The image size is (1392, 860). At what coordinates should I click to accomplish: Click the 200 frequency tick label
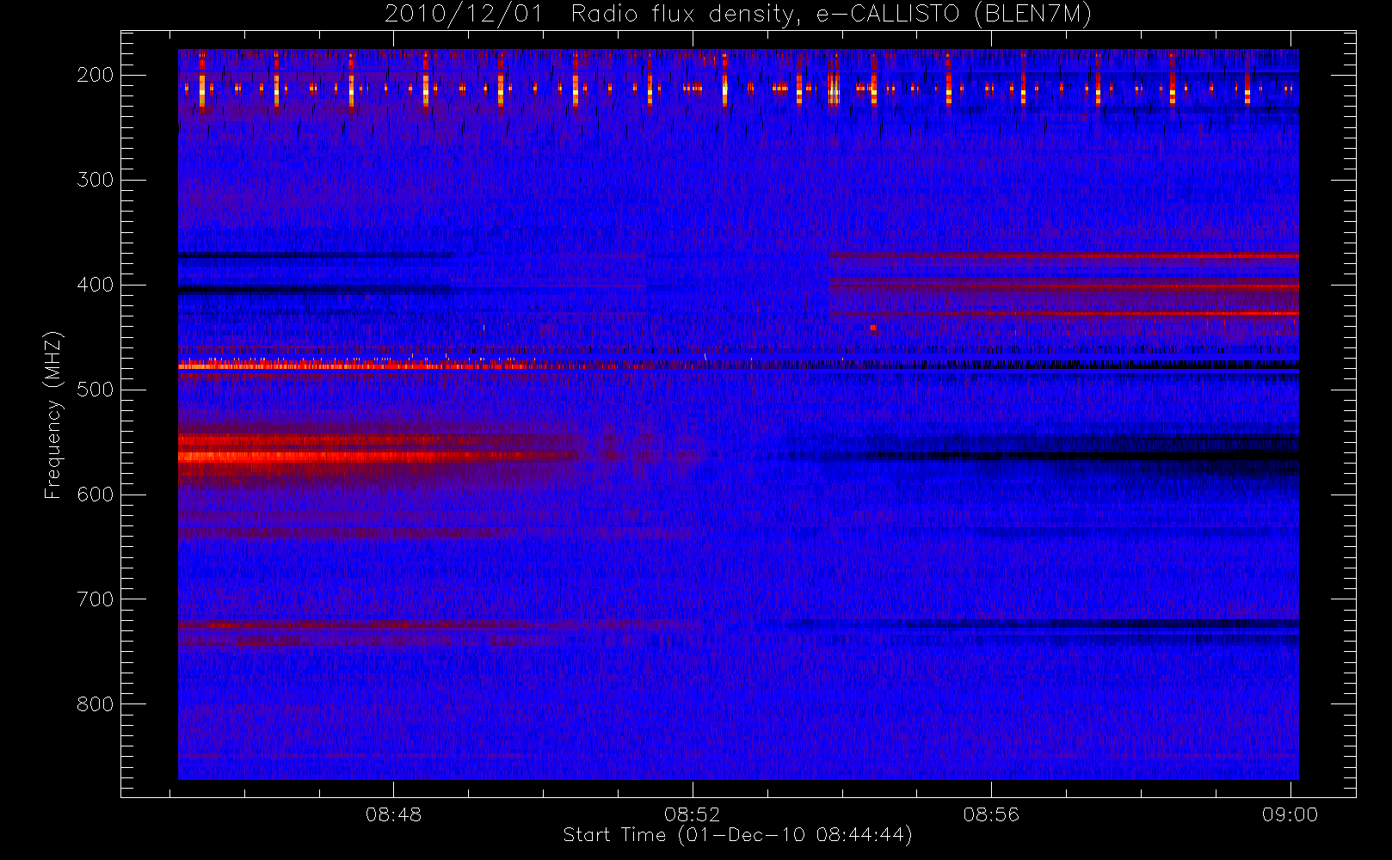pyautogui.click(x=95, y=75)
